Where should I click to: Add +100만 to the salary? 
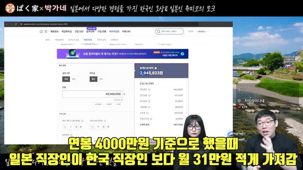tap(109, 104)
